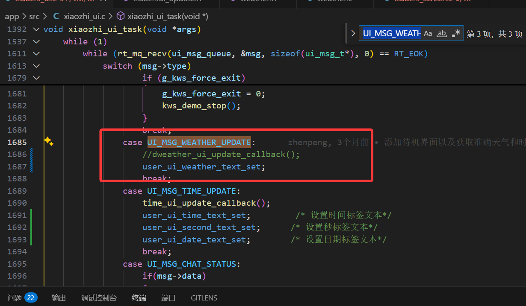
Task: Switch to the GITLENS panel tab
Action: (x=204, y=298)
